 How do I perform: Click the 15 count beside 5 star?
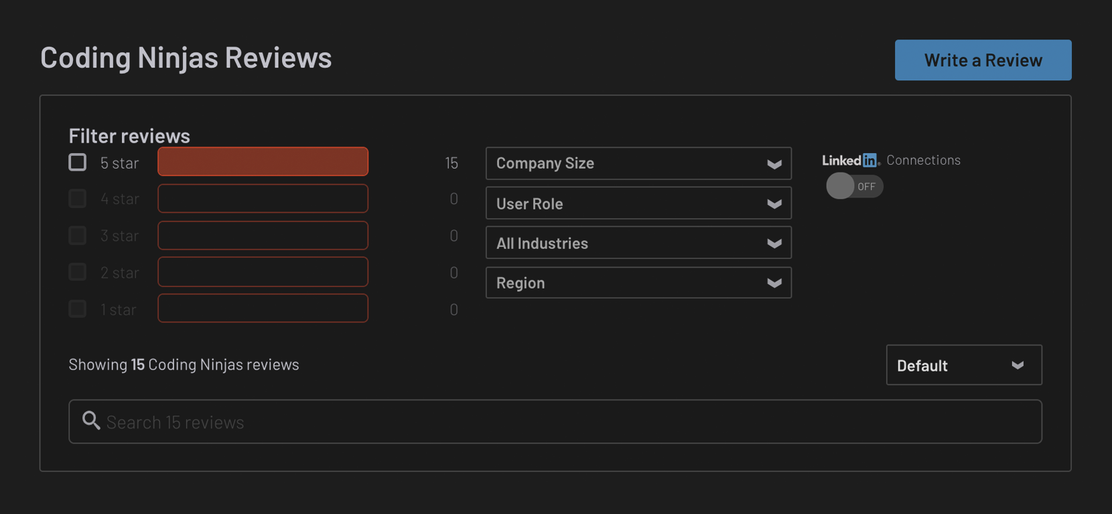click(x=451, y=163)
